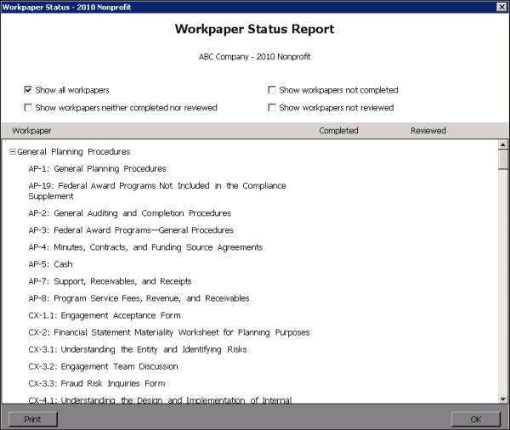Enable Show workpapers not completed
Image resolution: width=510 pixels, height=430 pixels.
(x=271, y=90)
